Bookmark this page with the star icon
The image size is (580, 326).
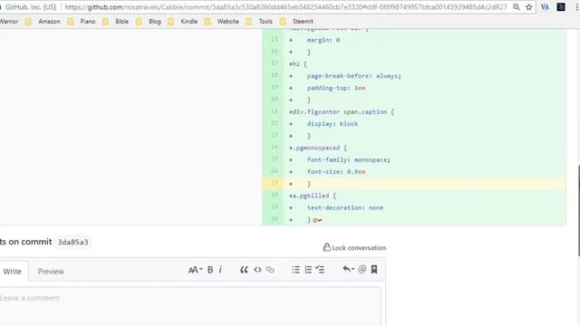point(529,7)
